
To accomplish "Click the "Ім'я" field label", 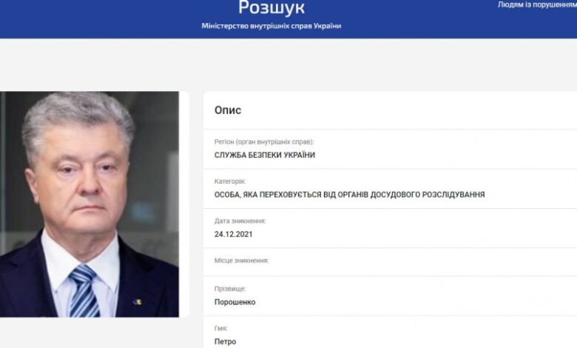I will coord(220,328).
